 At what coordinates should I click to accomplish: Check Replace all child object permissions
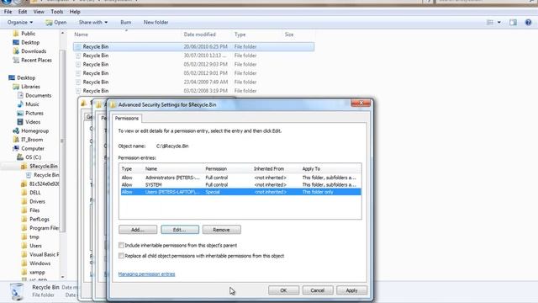tap(121, 256)
